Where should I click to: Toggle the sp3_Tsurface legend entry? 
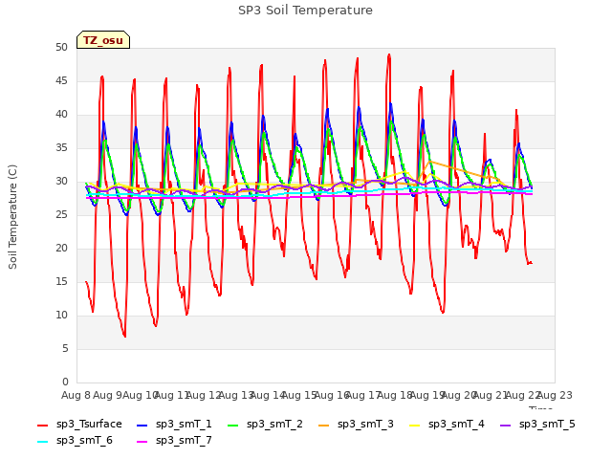[x=79, y=425]
